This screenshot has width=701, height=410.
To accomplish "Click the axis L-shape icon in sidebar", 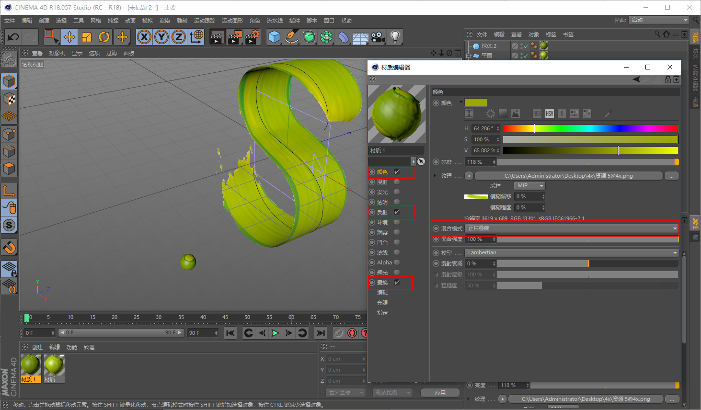I will pos(9,190).
